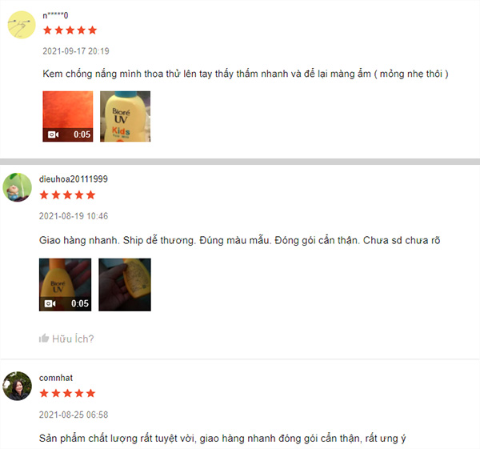Click the review text starting with Giao hàng nhanh
480x449 pixels.
[x=240, y=240]
